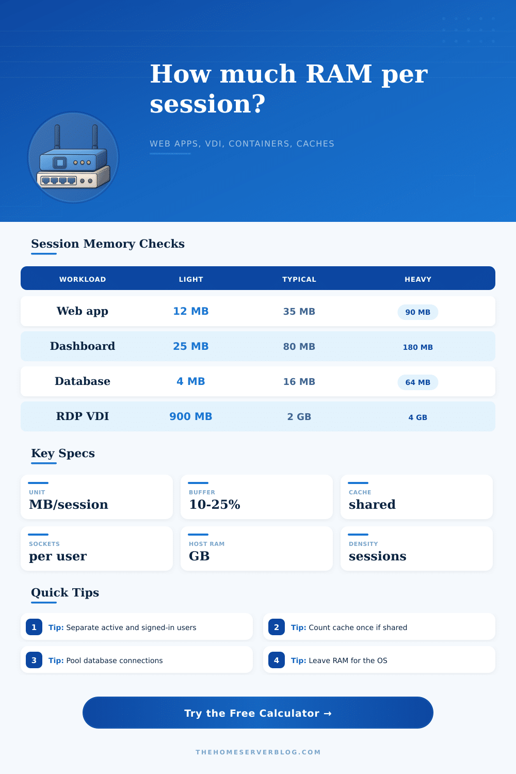Click the SOCKETS per user spec card
The image size is (516, 774).
click(96, 549)
